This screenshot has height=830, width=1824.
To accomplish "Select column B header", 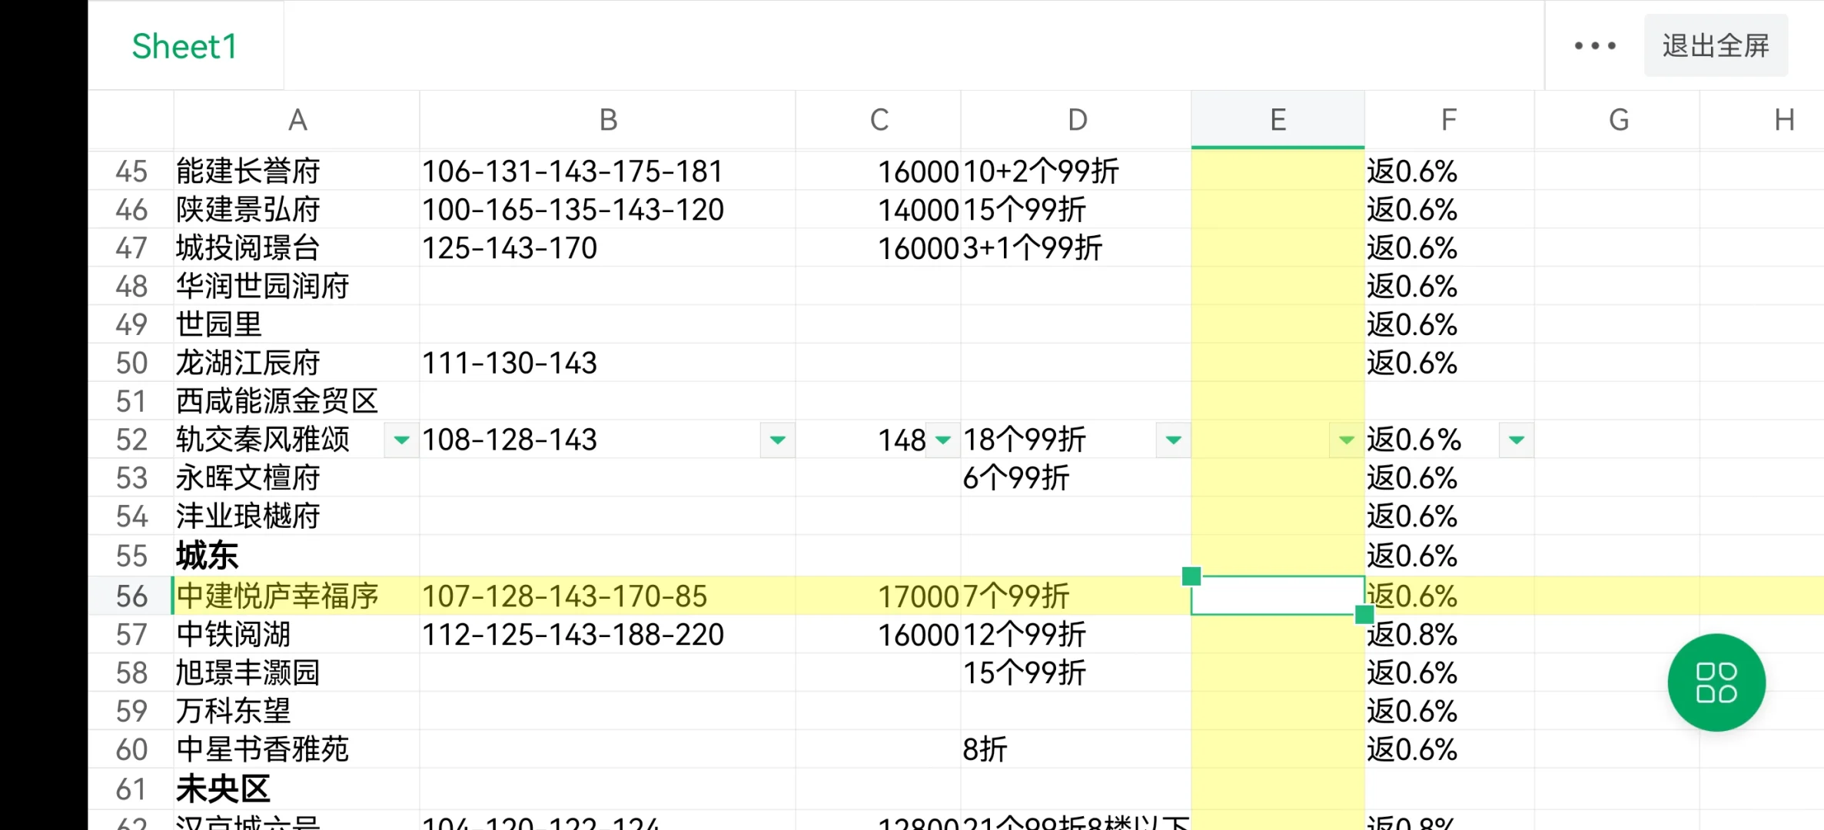I will tap(607, 120).
